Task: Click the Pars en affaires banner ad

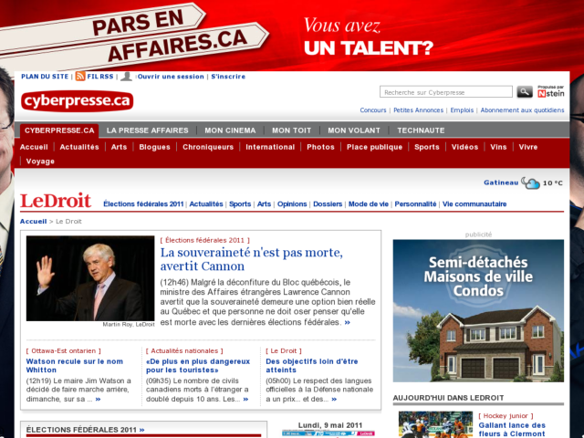Action: tap(292, 36)
